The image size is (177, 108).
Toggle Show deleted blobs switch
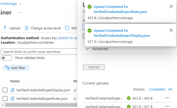tap(7, 58)
